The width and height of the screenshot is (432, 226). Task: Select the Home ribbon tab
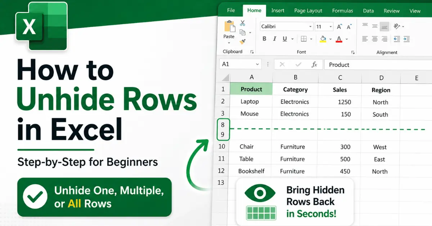tap(254, 10)
